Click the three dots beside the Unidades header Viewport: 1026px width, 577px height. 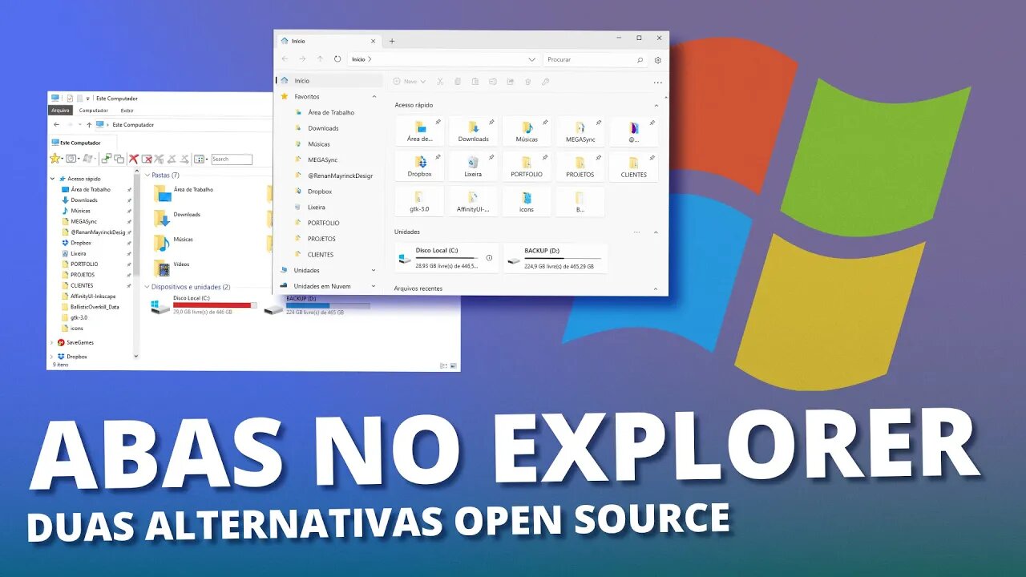click(638, 232)
